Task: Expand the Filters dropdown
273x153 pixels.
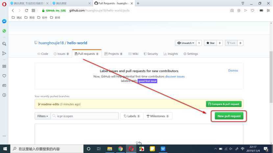Action: 43,116
